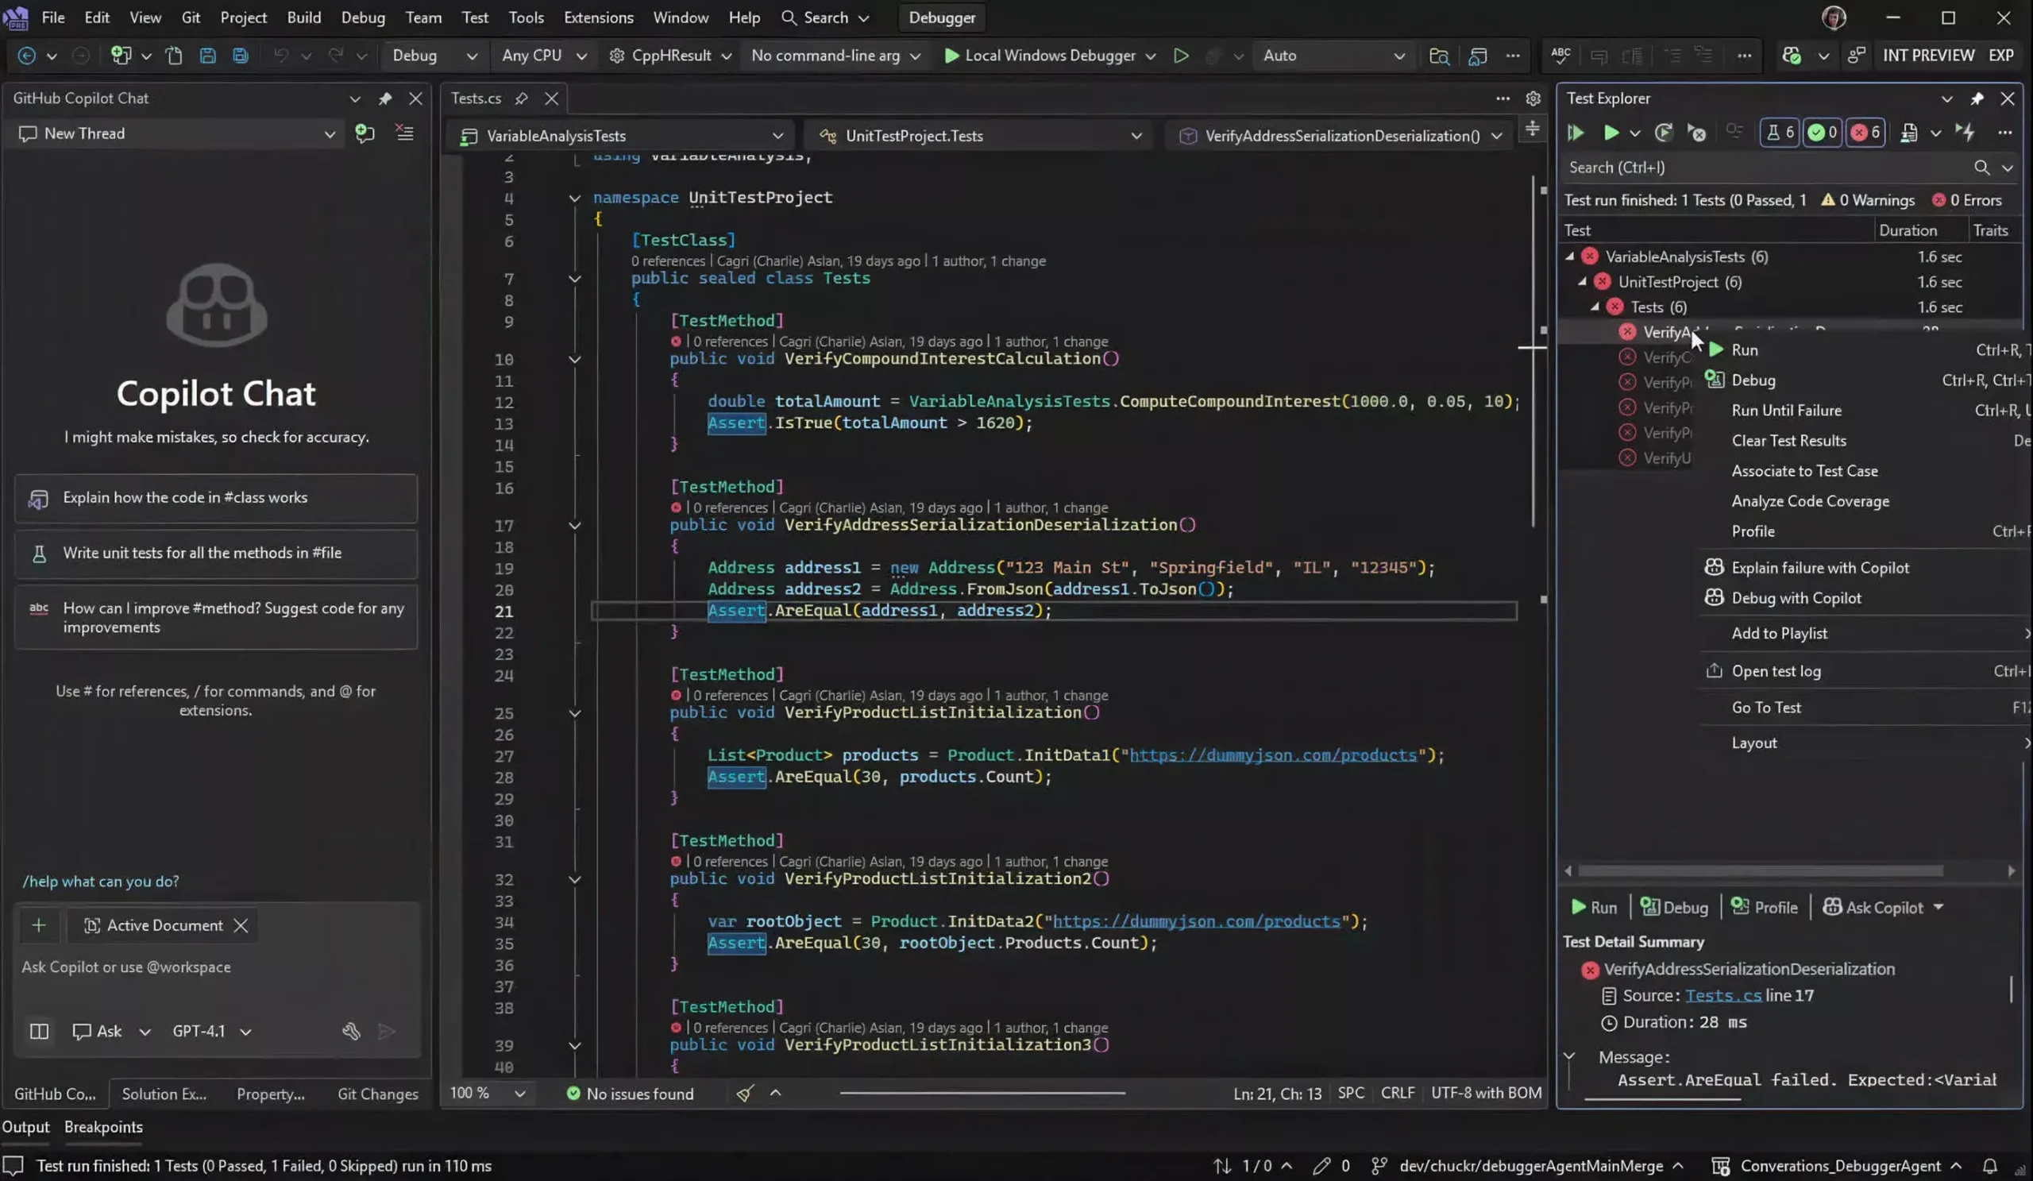Click the Ask Copilot input field
2033x1181 pixels.
pos(214,967)
